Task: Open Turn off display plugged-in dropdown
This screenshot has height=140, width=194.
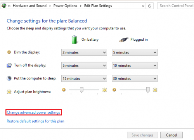Action: pyautogui.click(x=135, y=66)
